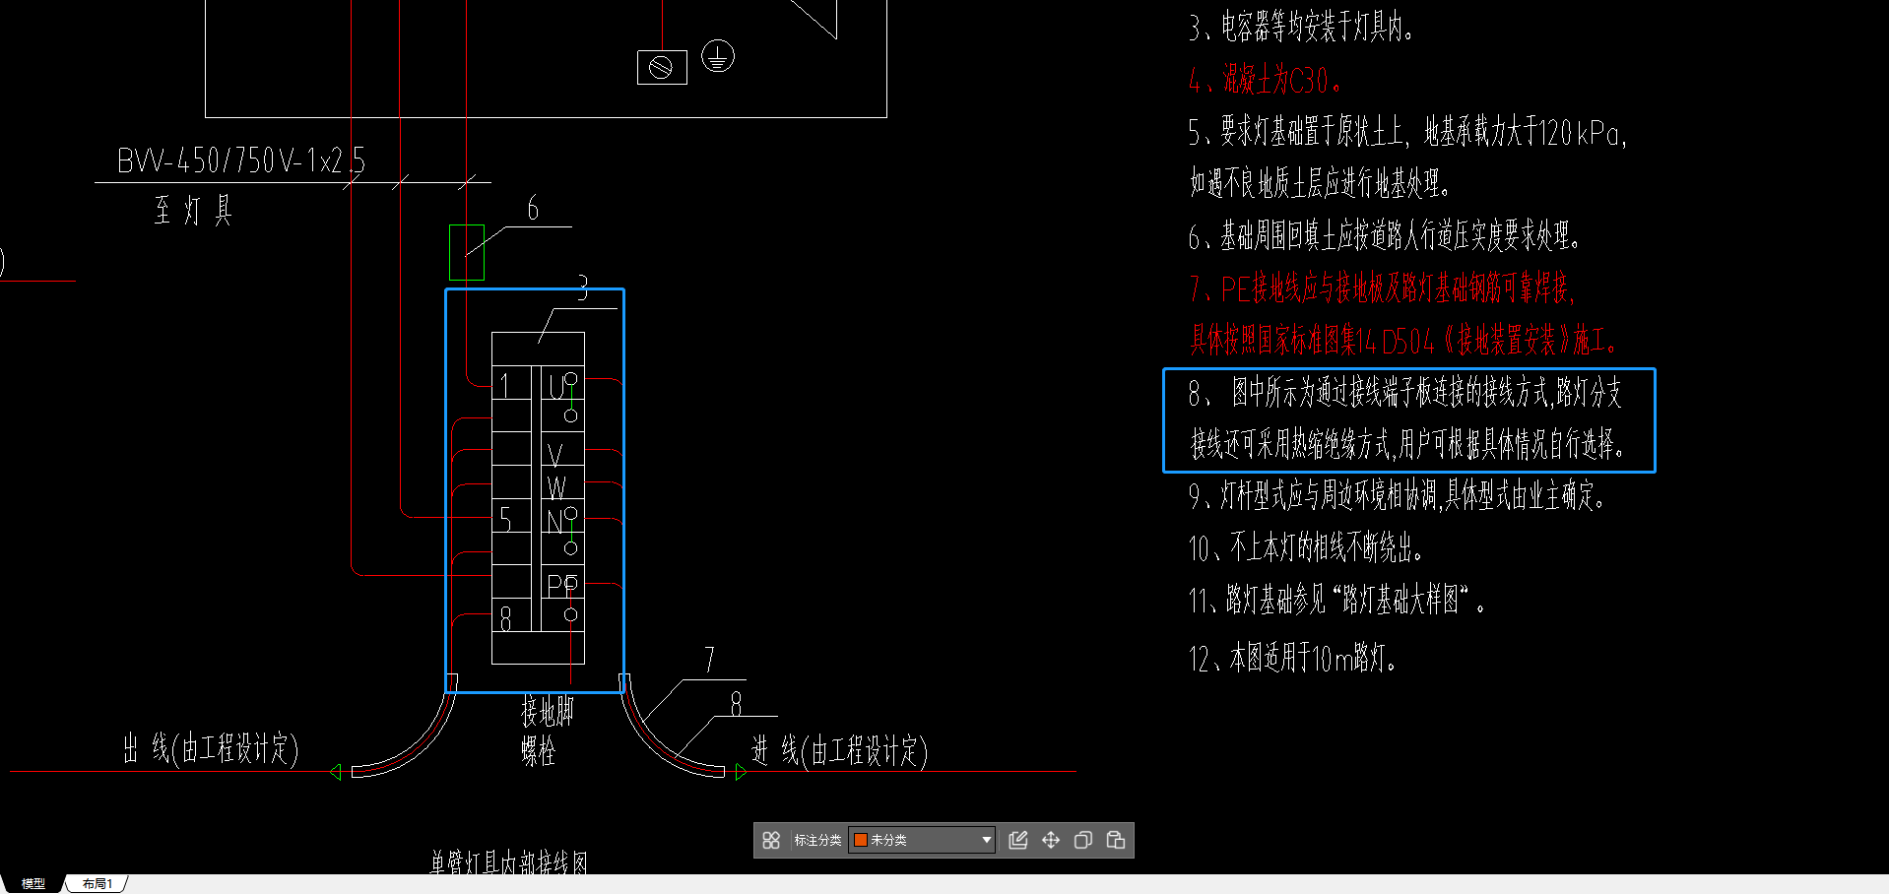Image resolution: width=1889 pixels, height=894 pixels.
Task: Select the BVV-450/750V-1x2.5 cable label
Action: tap(240, 160)
